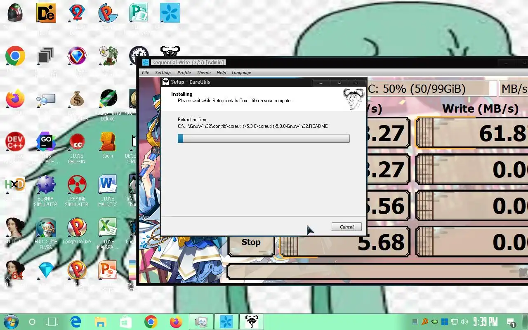528x330 pixels.
Task: Switch to CrystalDiskMark taskbar button
Action: pyautogui.click(x=226, y=322)
